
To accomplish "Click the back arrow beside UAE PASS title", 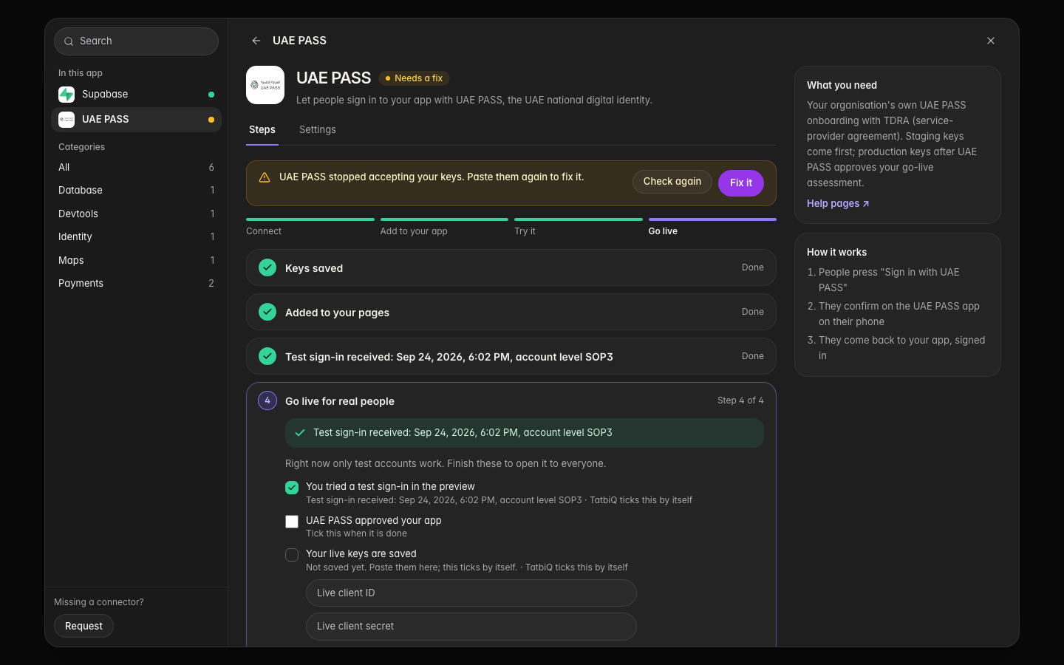I will 256,41.
